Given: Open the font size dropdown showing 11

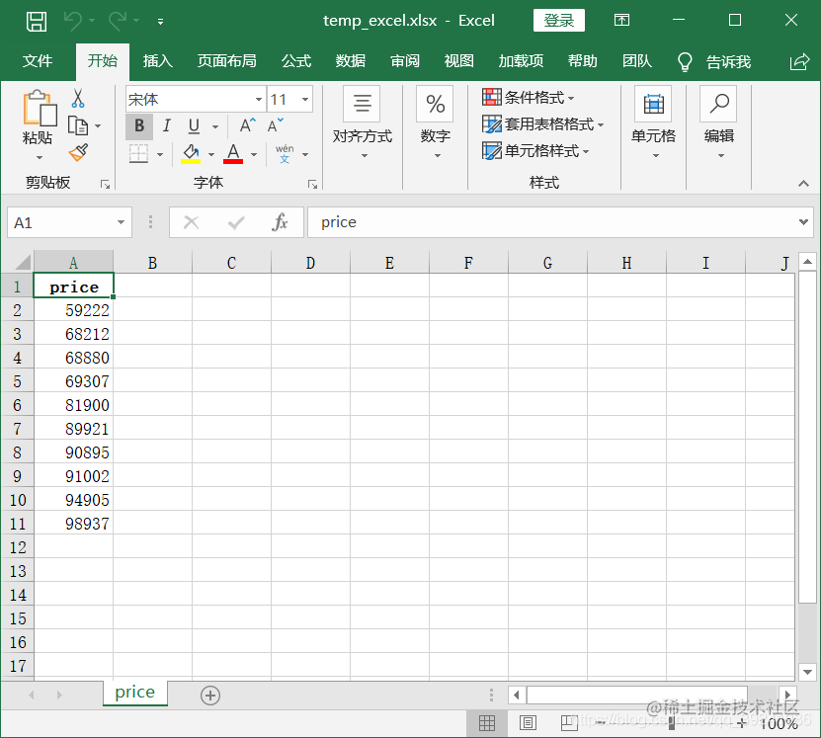Looking at the screenshot, I should [304, 99].
